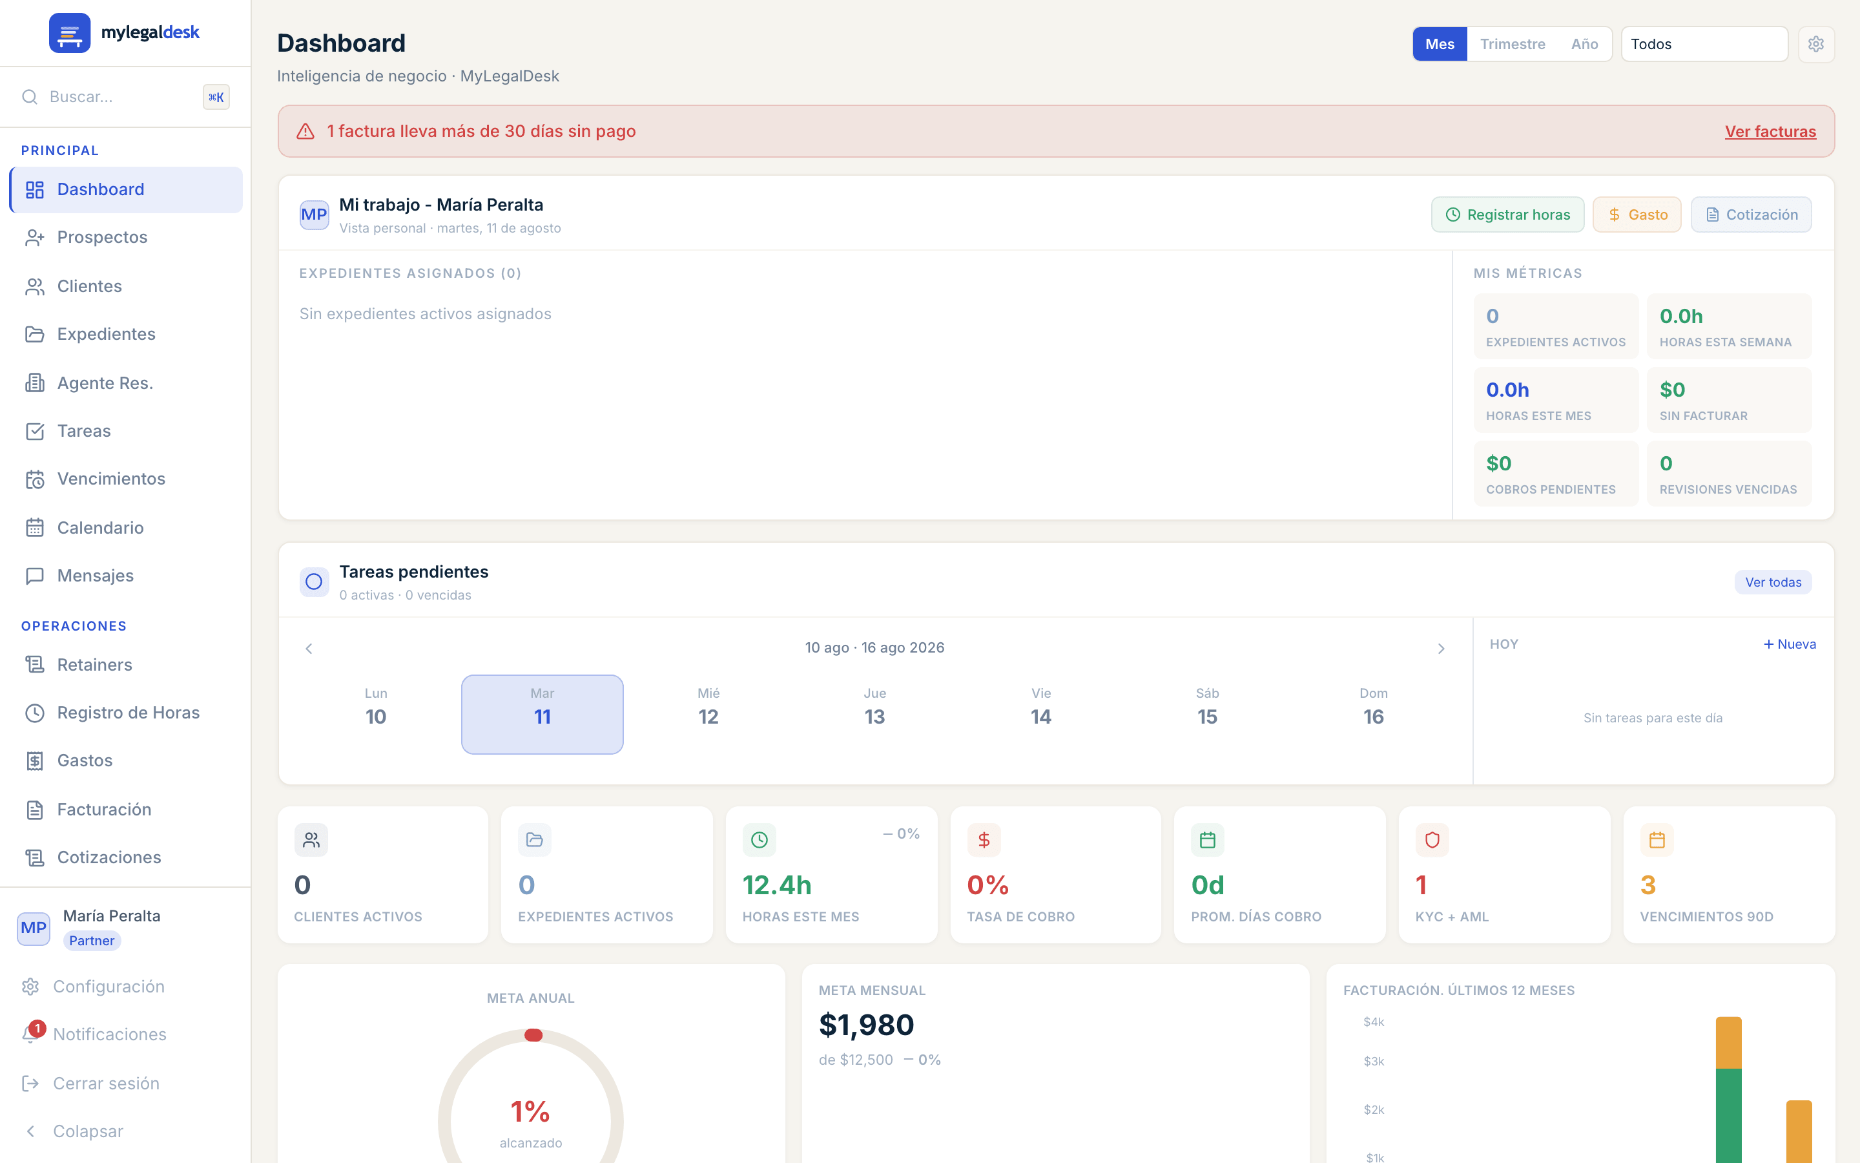The width and height of the screenshot is (1860, 1163).
Task: Click the Cobros Pendientes $0 metric tile
Action: [x=1556, y=474]
